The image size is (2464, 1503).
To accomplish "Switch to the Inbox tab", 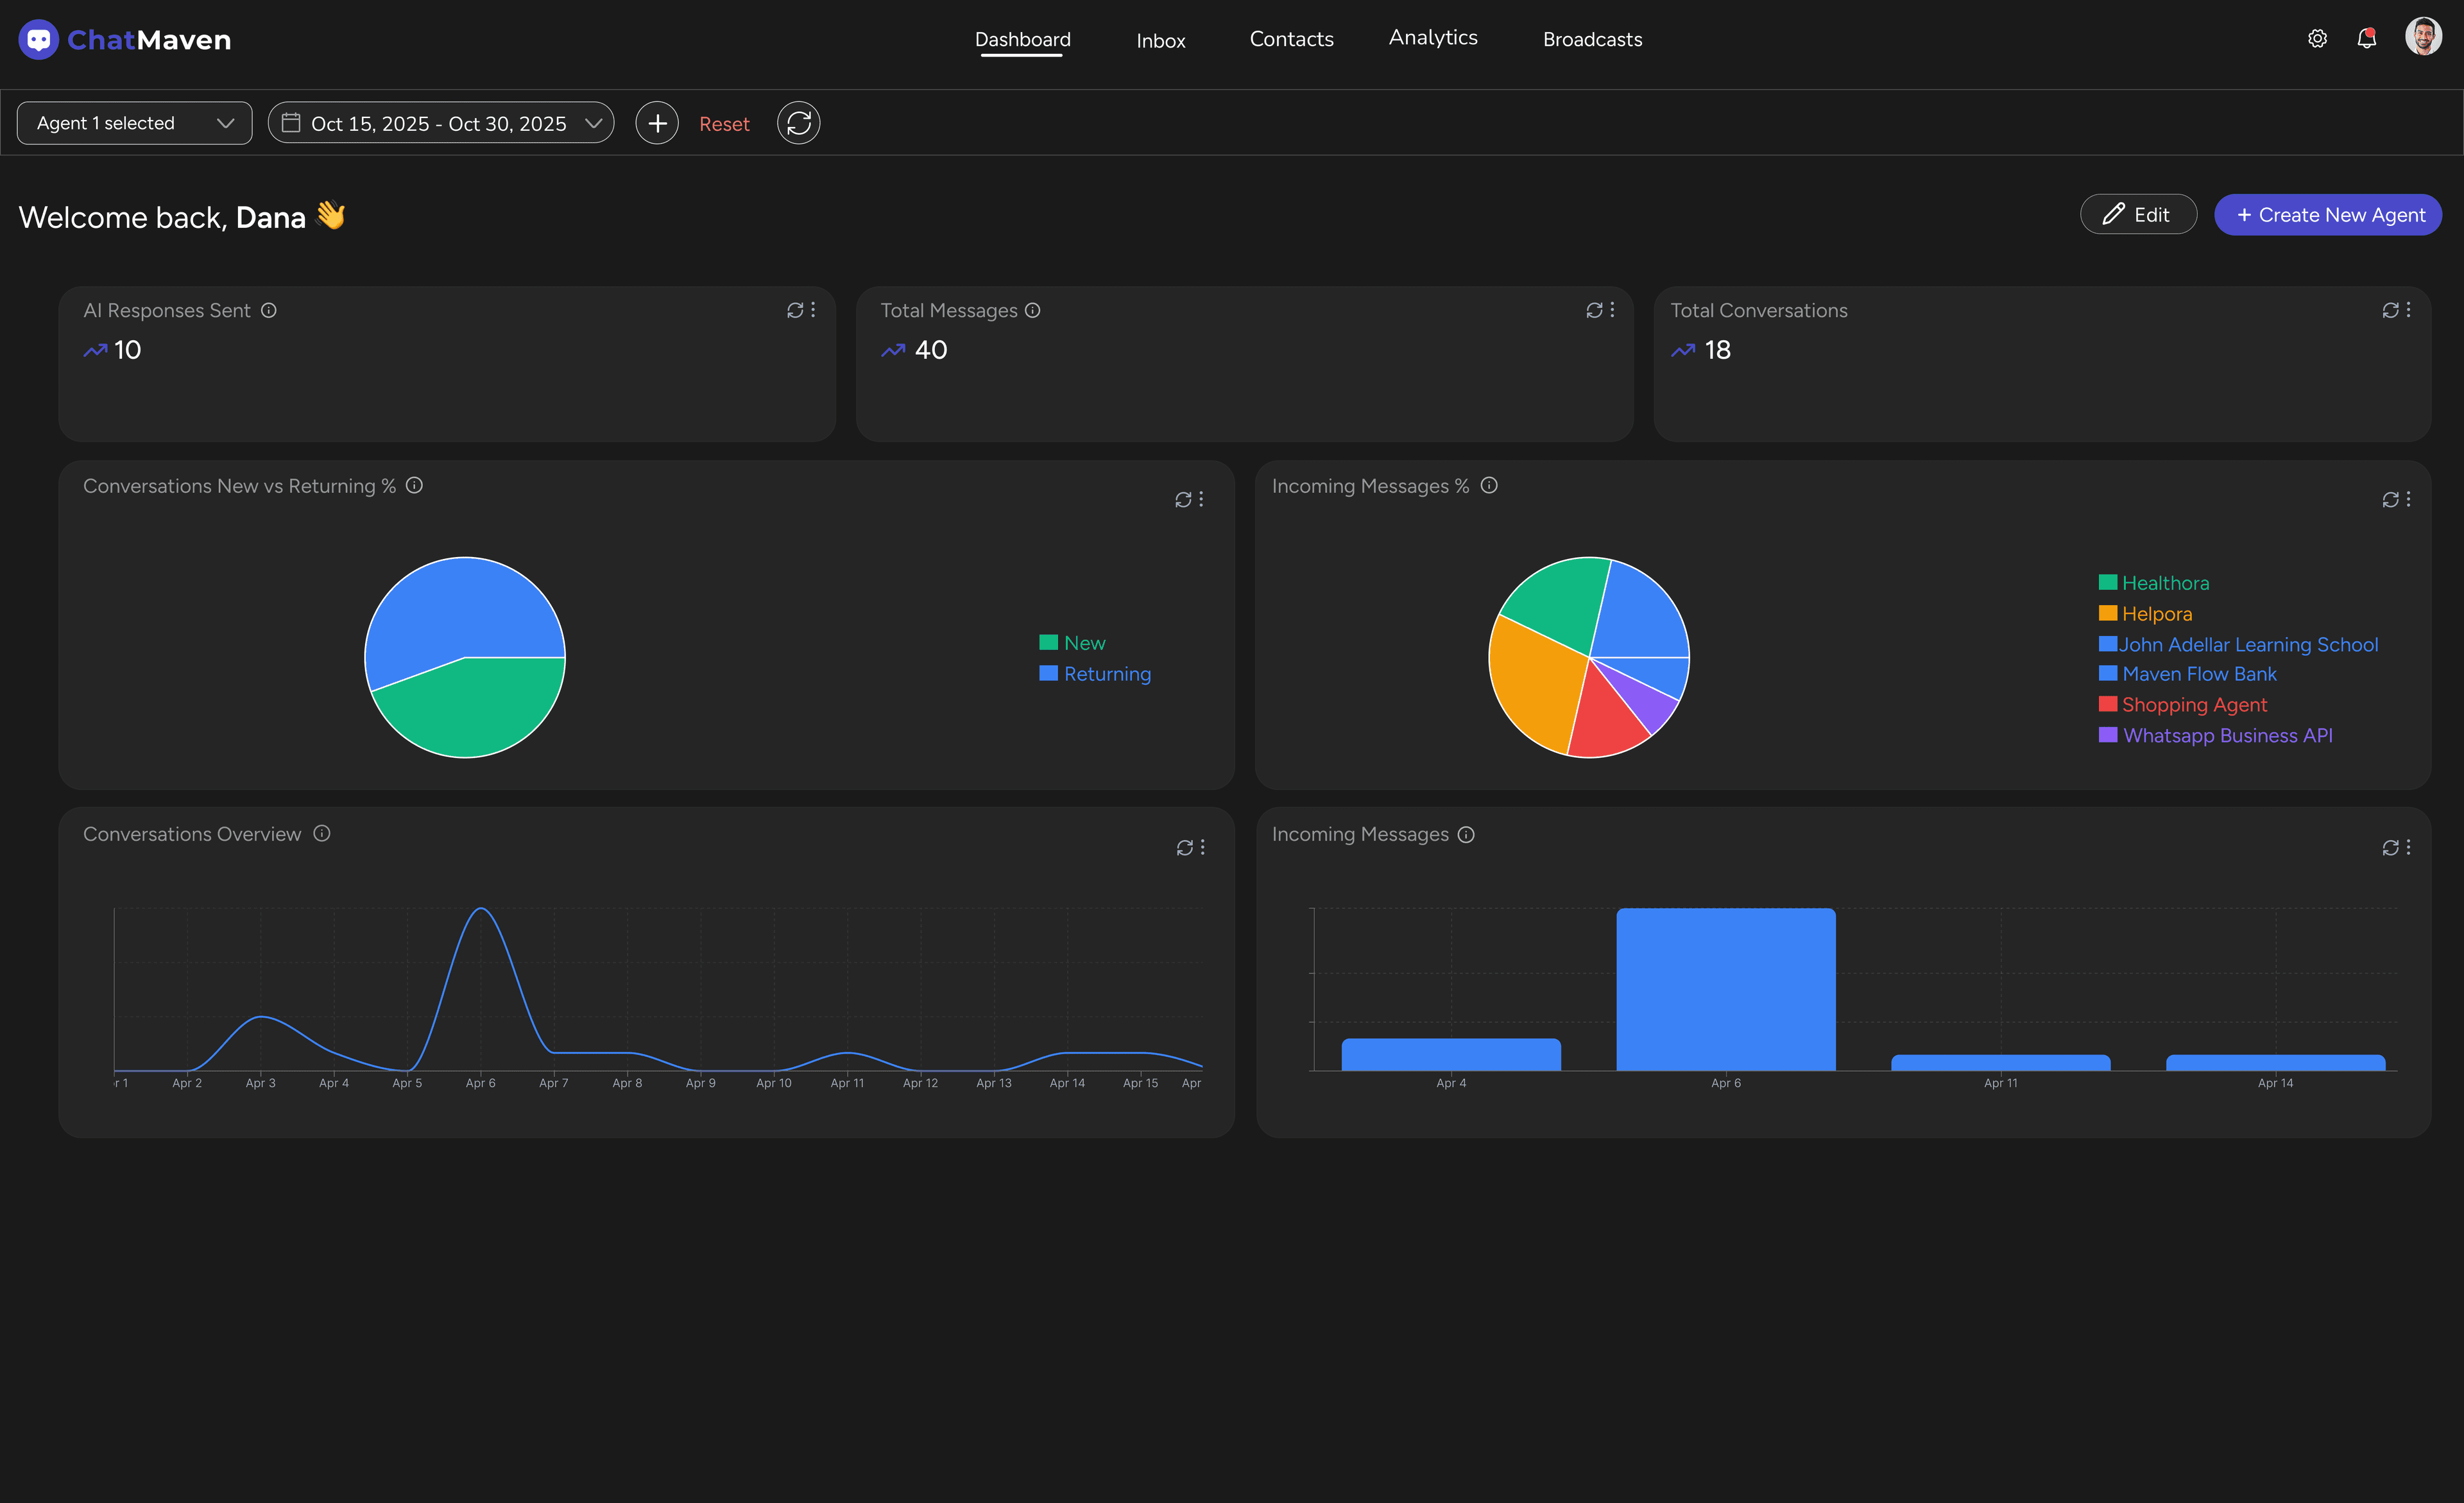I will point(1160,41).
